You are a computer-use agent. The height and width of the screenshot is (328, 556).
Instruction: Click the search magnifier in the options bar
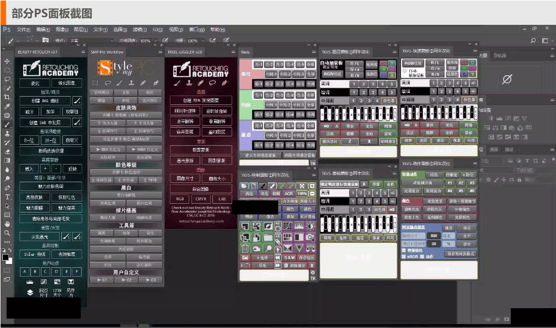coord(533,40)
